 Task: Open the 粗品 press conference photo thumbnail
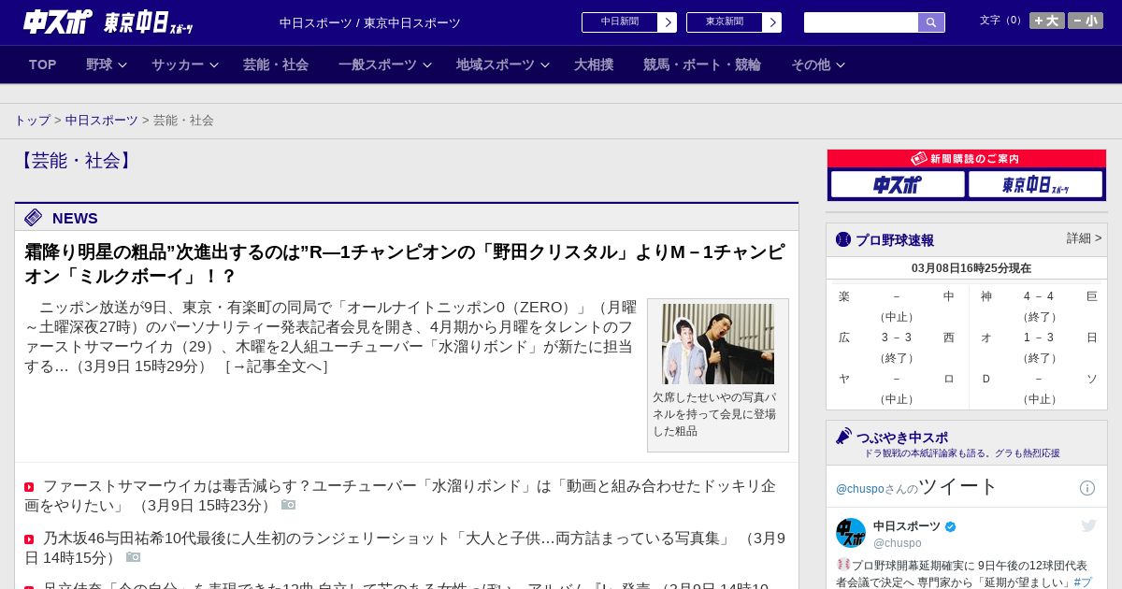point(718,343)
